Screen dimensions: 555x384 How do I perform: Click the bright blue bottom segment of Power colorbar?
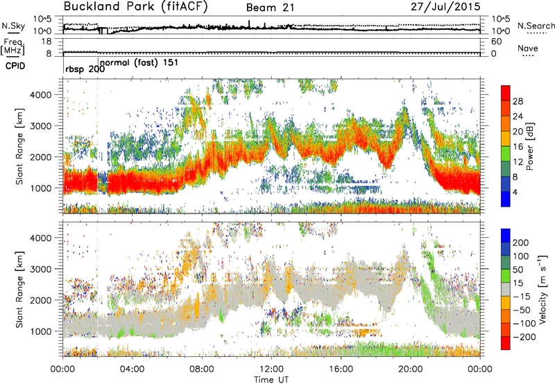click(x=506, y=199)
